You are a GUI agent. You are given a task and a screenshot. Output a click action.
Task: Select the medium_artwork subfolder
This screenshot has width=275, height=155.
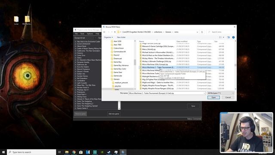click(x=121, y=83)
